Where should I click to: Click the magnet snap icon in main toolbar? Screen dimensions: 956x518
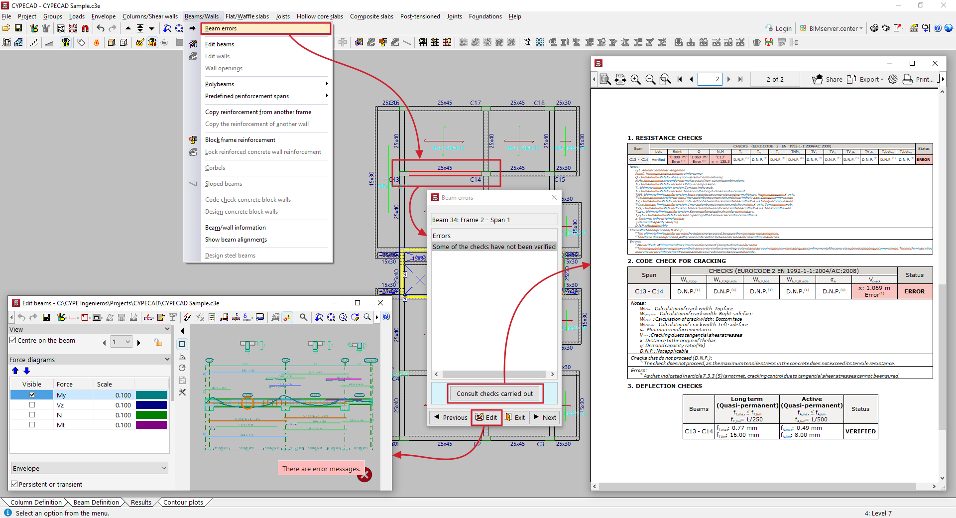click(85, 28)
